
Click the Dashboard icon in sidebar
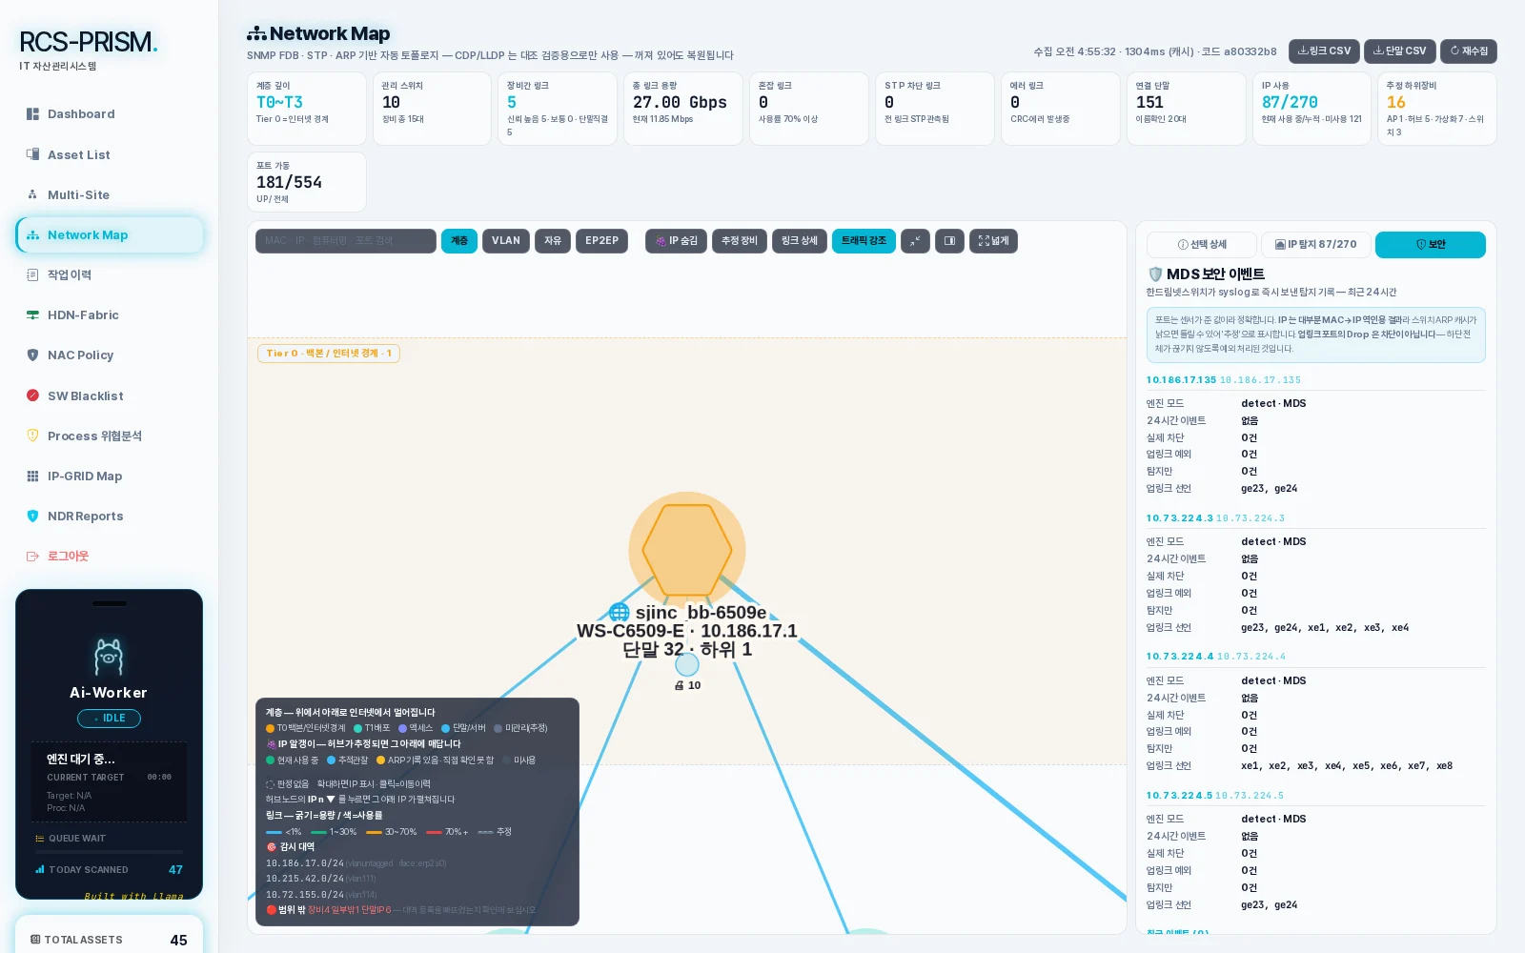click(x=32, y=114)
